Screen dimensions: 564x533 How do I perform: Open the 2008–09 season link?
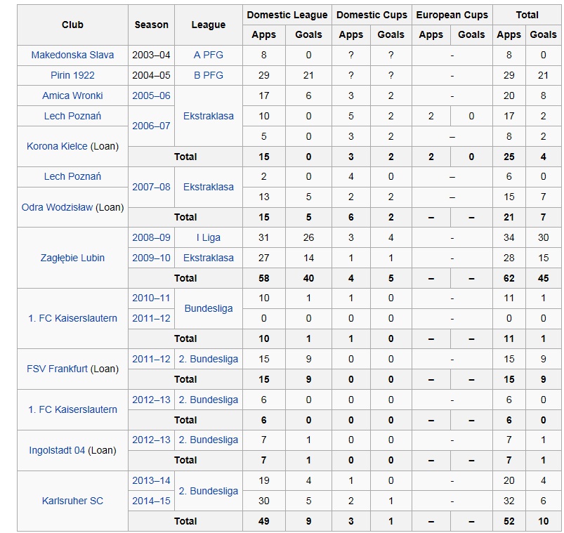(x=151, y=238)
